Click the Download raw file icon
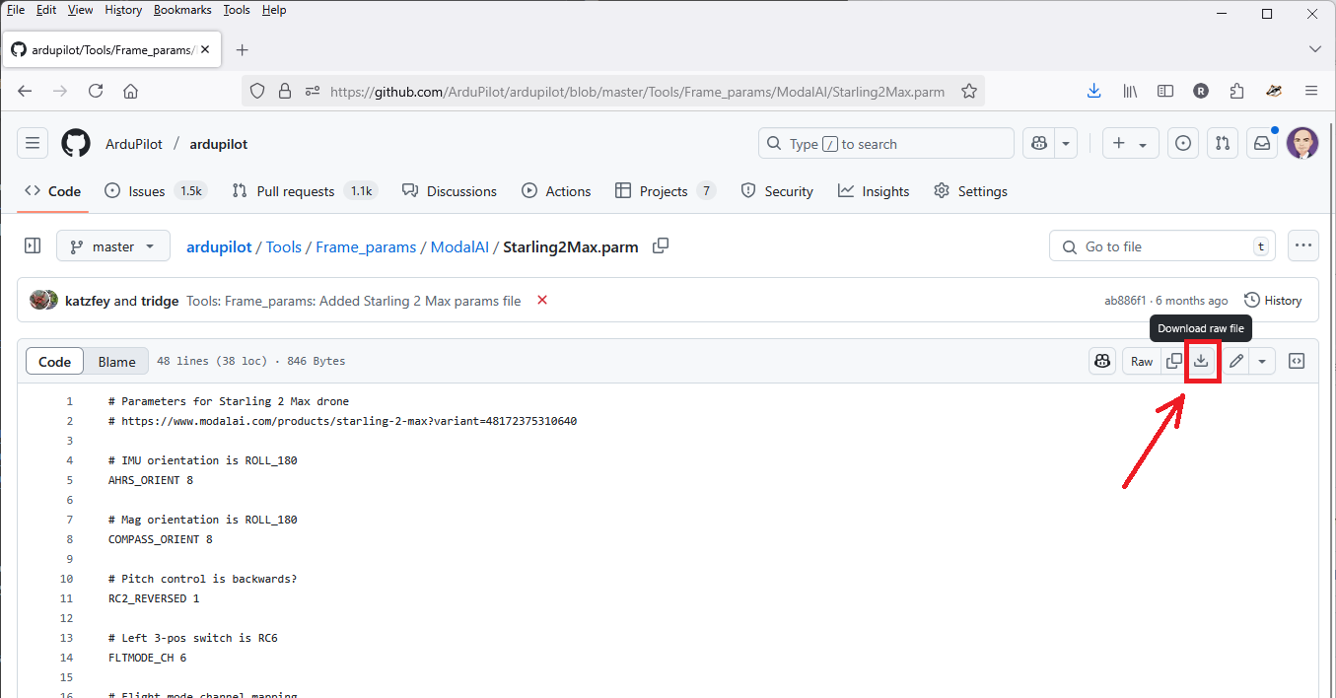 (1201, 361)
